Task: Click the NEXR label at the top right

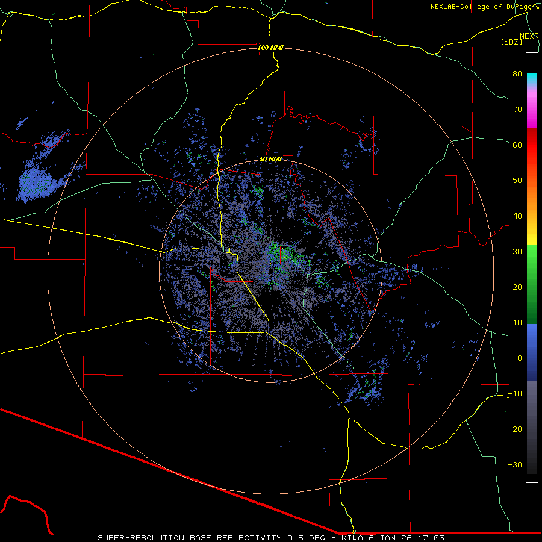Action: coord(529,36)
